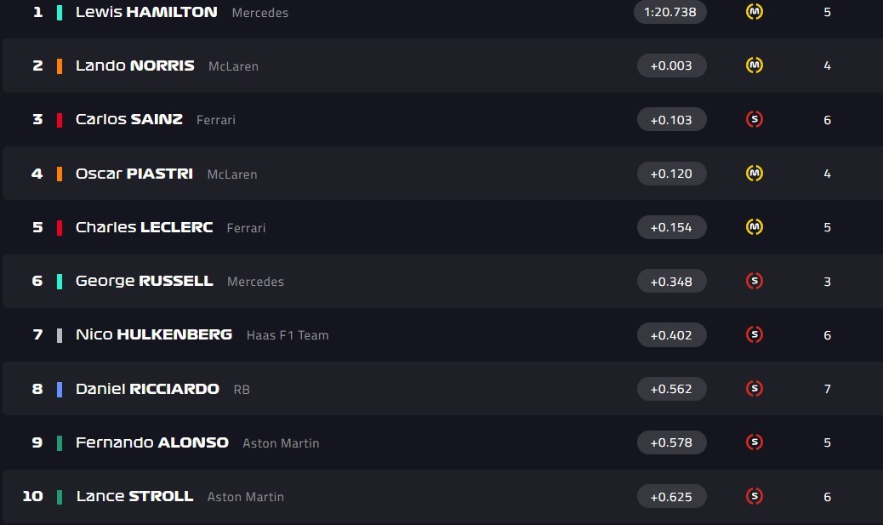Click Leclerc's red Ferrari team color bar
The width and height of the screenshot is (883, 525).
tap(60, 228)
